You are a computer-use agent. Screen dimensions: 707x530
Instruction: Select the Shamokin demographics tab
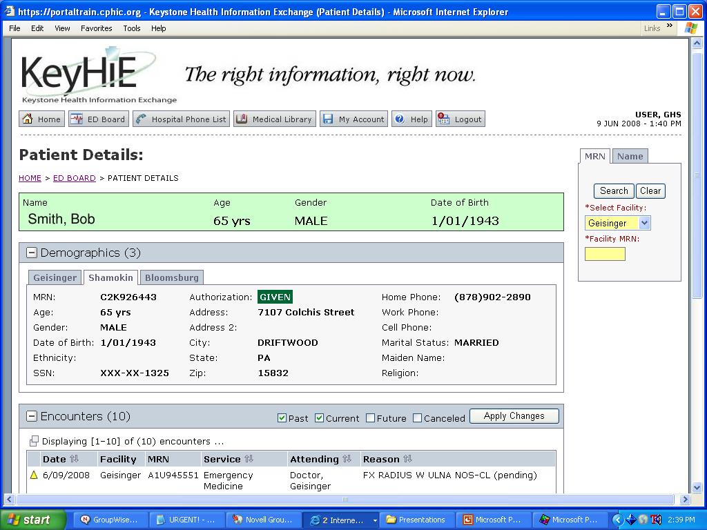click(x=110, y=277)
